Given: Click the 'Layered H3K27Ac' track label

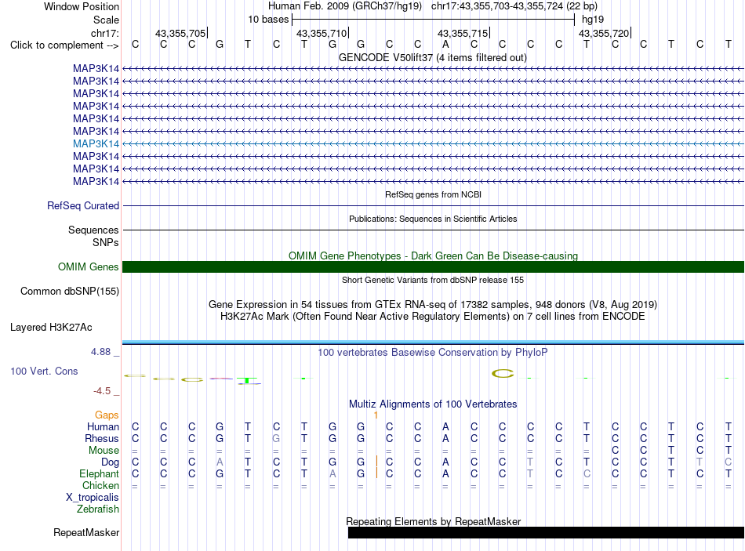Looking at the screenshot, I should click(x=51, y=328).
